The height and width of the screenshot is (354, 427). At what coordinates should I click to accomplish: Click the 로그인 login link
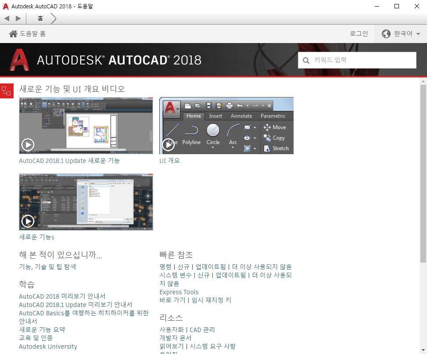click(x=359, y=33)
